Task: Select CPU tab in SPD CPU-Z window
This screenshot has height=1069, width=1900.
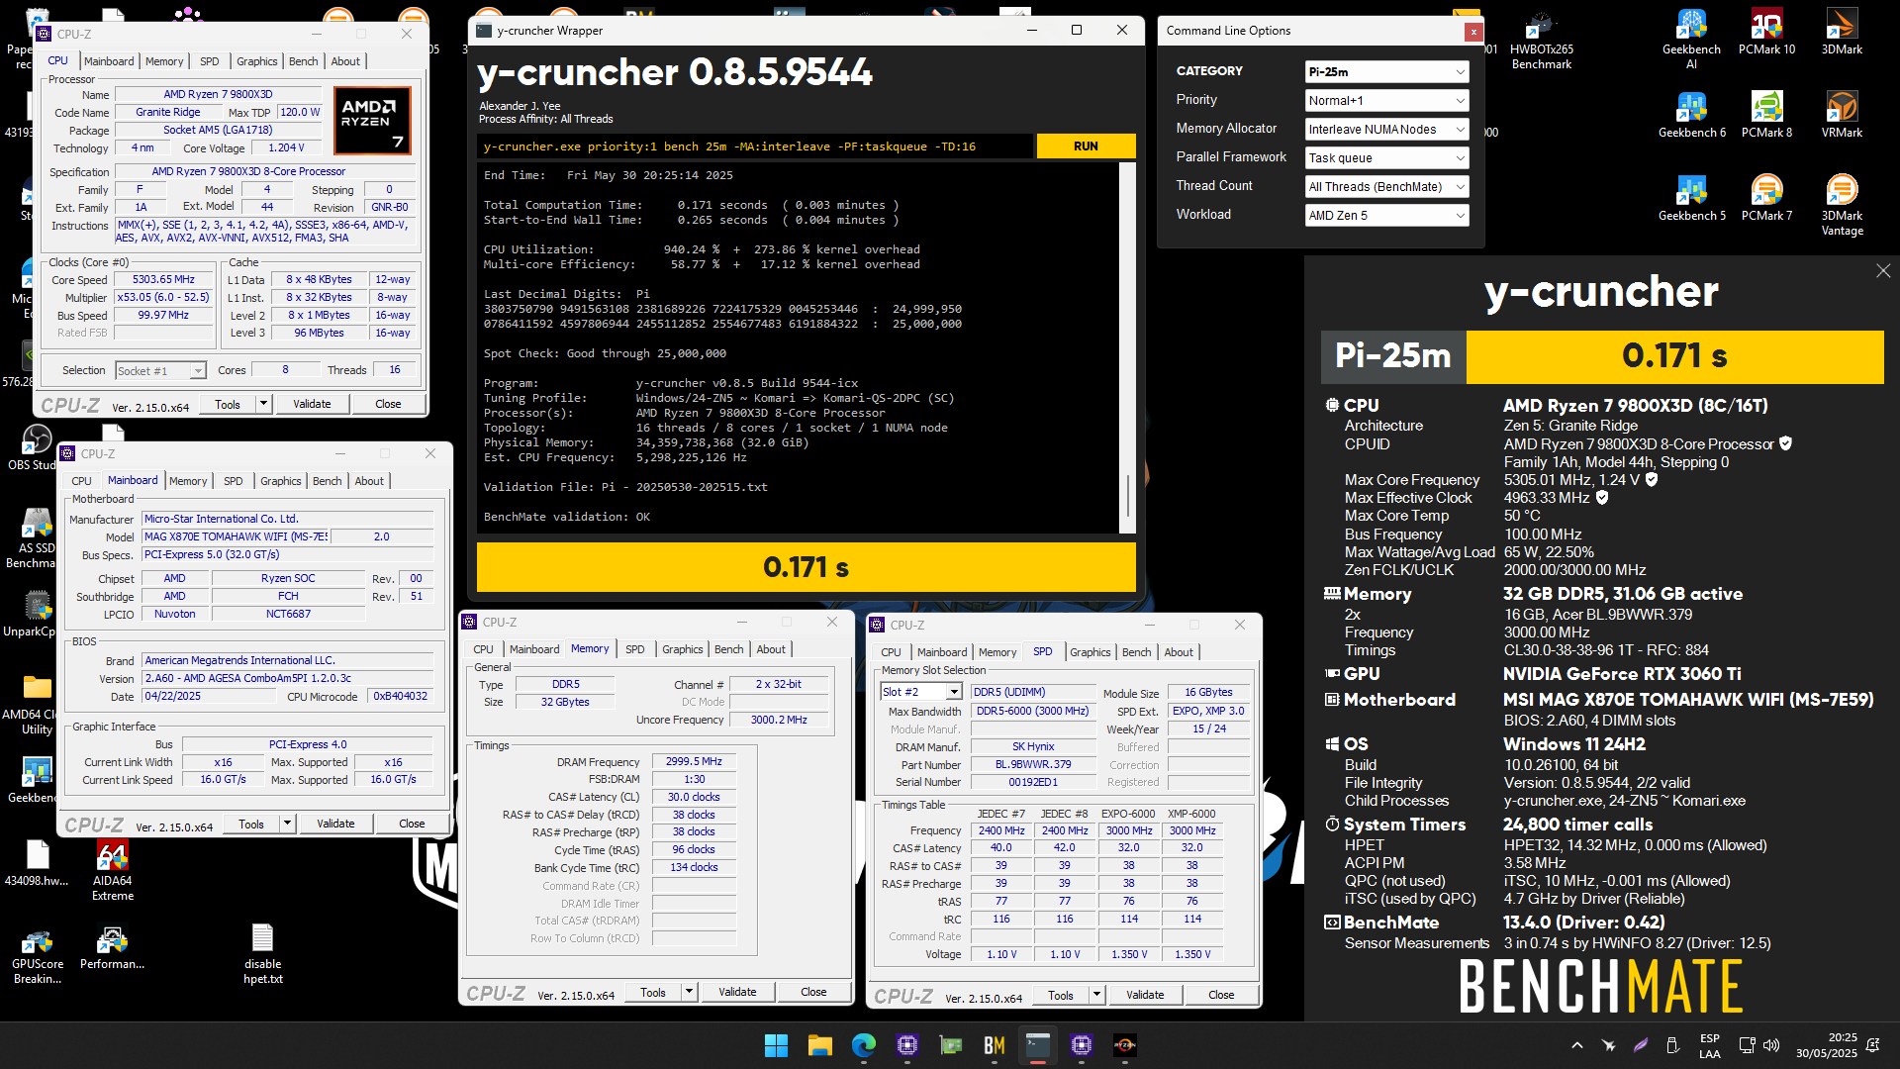Action: pyautogui.click(x=891, y=652)
